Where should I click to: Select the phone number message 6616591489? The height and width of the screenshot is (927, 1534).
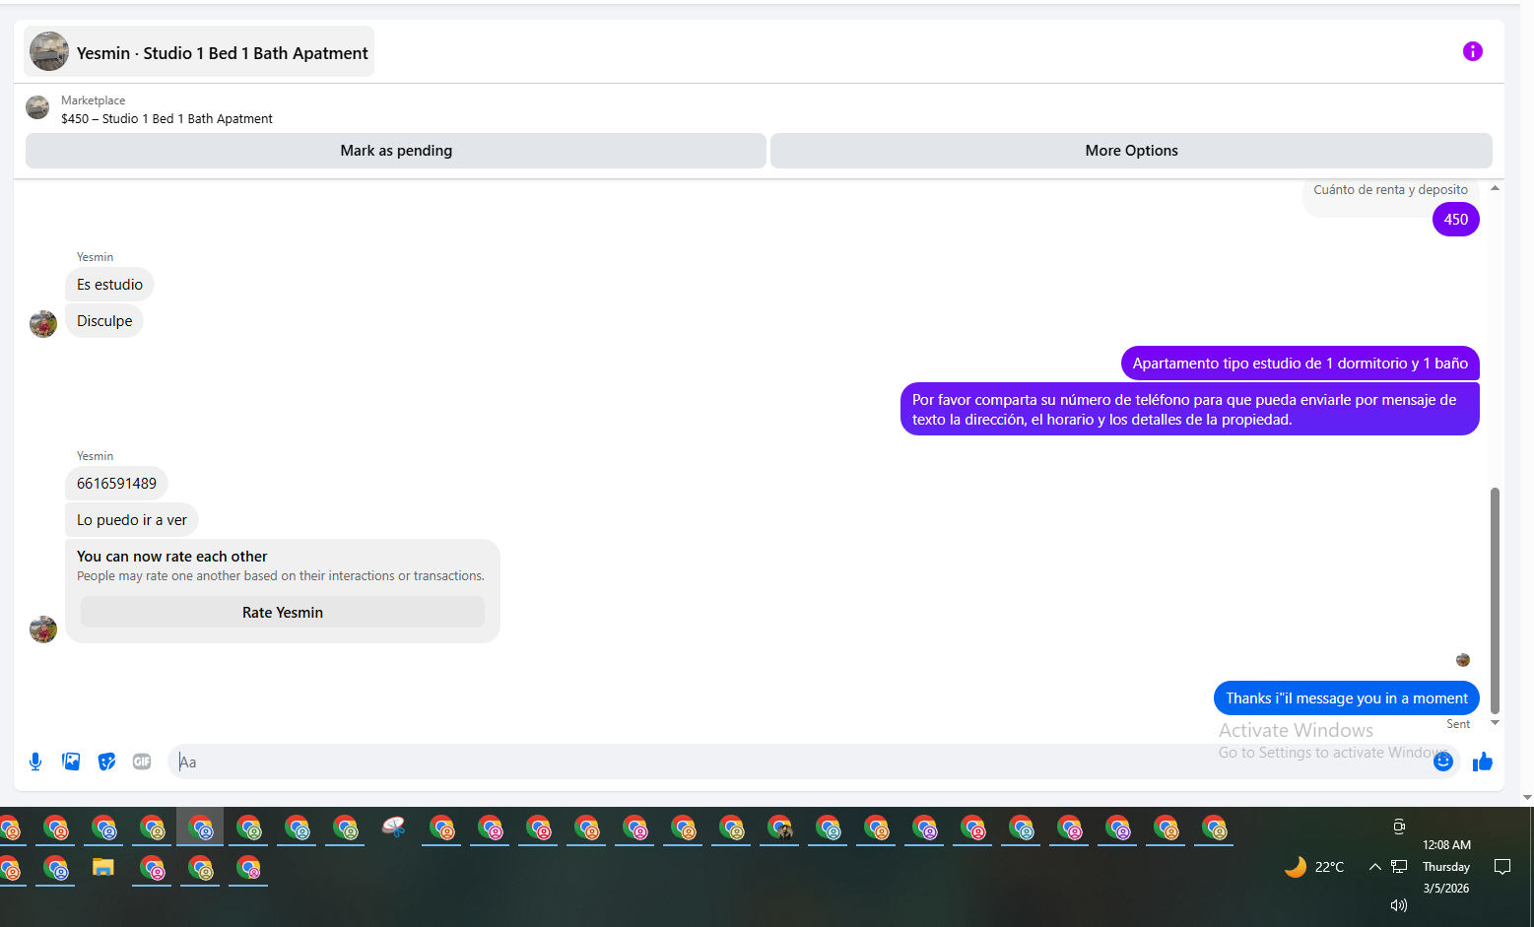[x=117, y=484]
